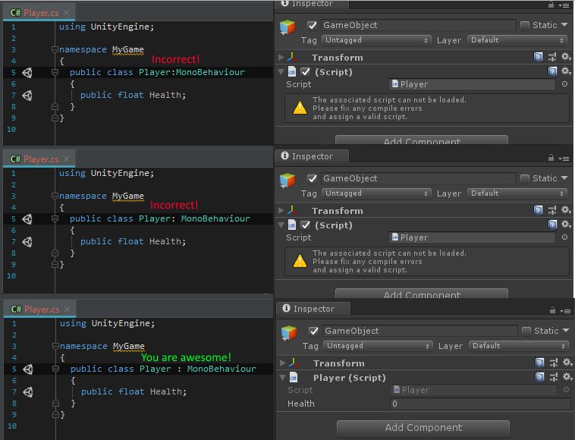Open the Default Layer dropdown in the middle Inspector
The image size is (575, 440).
click(517, 193)
